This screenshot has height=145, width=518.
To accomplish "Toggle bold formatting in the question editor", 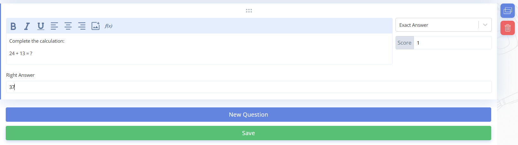I will [13, 26].
